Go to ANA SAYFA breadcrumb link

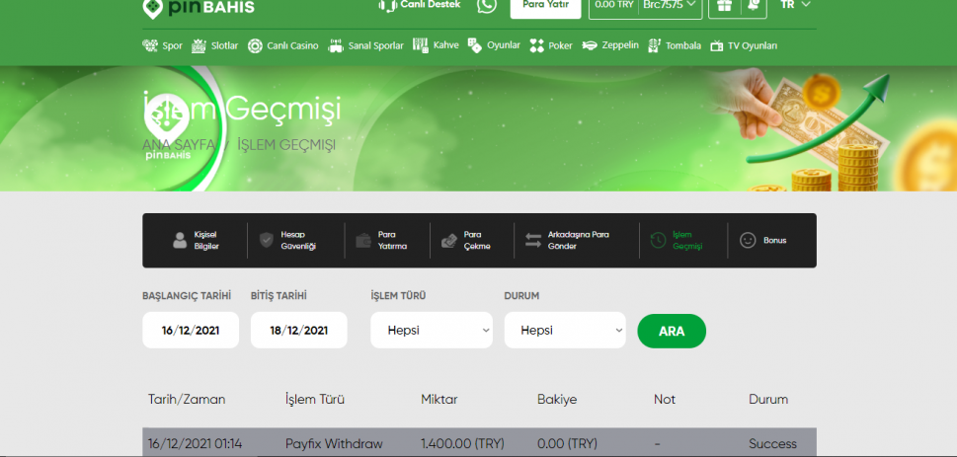click(178, 145)
